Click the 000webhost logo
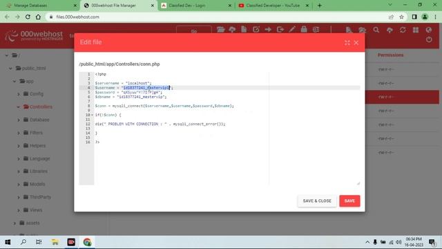Viewport: 442px width, 249px height. 34,36
